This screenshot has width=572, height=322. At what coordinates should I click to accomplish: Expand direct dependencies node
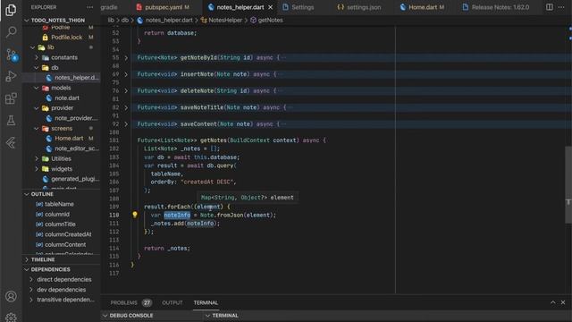coord(31,280)
